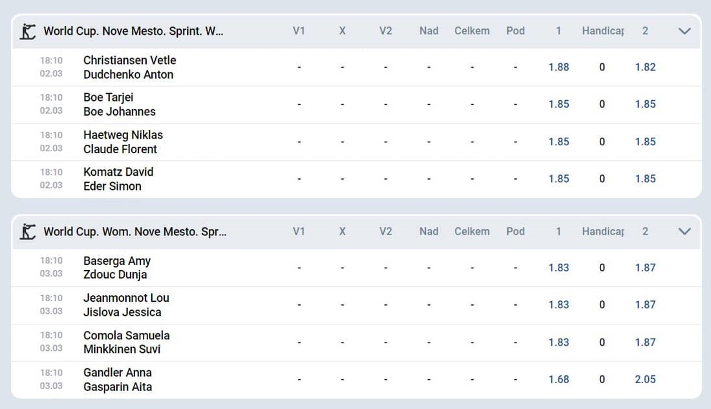The image size is (711, 409).
Task: Click the biathlon icon beside women's World Cup header
Action: (x=28, y=232)
